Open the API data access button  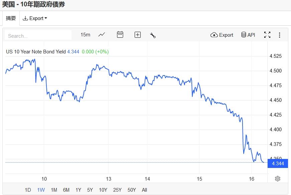[248, 35]
